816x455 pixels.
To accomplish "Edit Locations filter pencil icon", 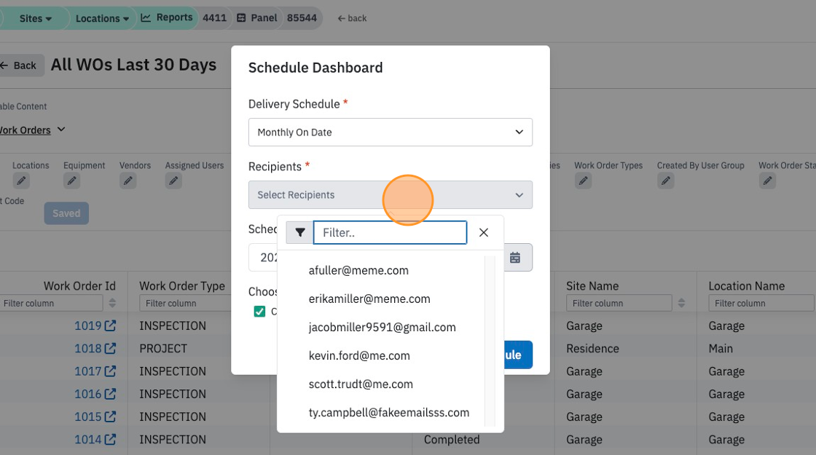I will click(21, 181).
